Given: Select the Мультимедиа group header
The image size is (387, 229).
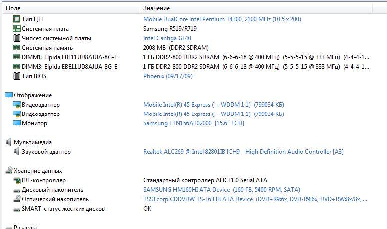Looking at the screenshot, I should click(32, 142).
